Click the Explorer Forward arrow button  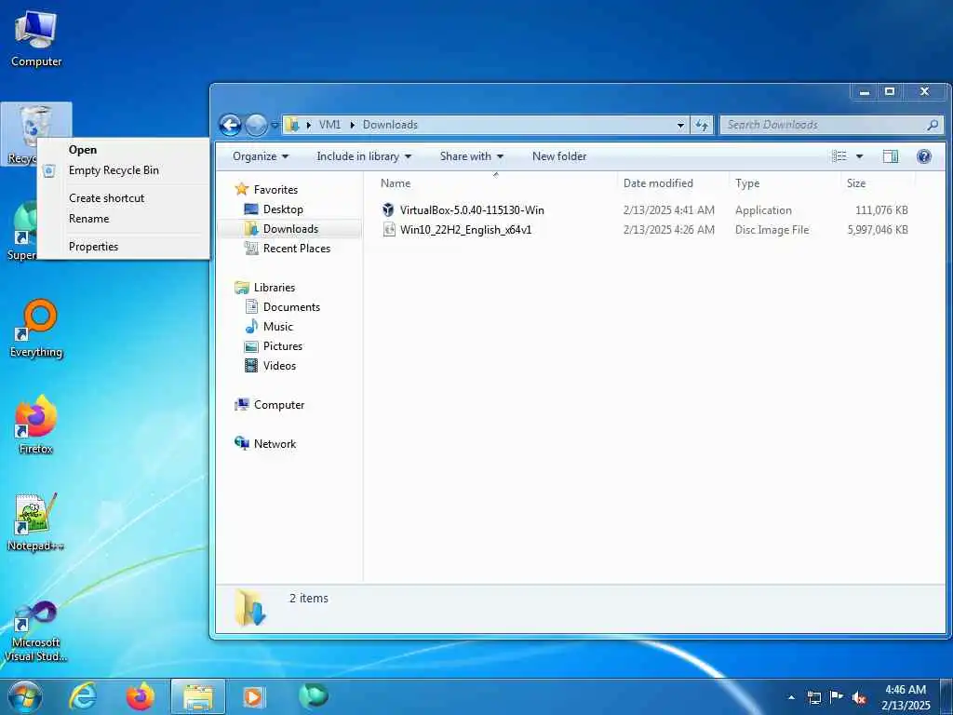(256, 126)
